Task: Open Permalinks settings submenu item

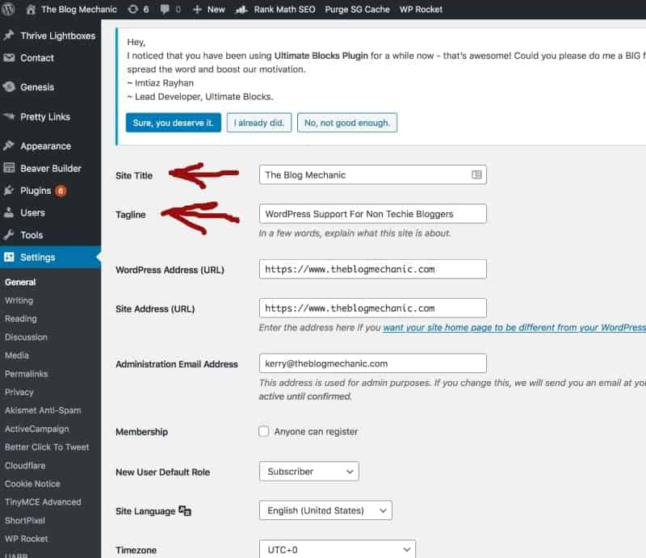Action: (x=26, y=374)
